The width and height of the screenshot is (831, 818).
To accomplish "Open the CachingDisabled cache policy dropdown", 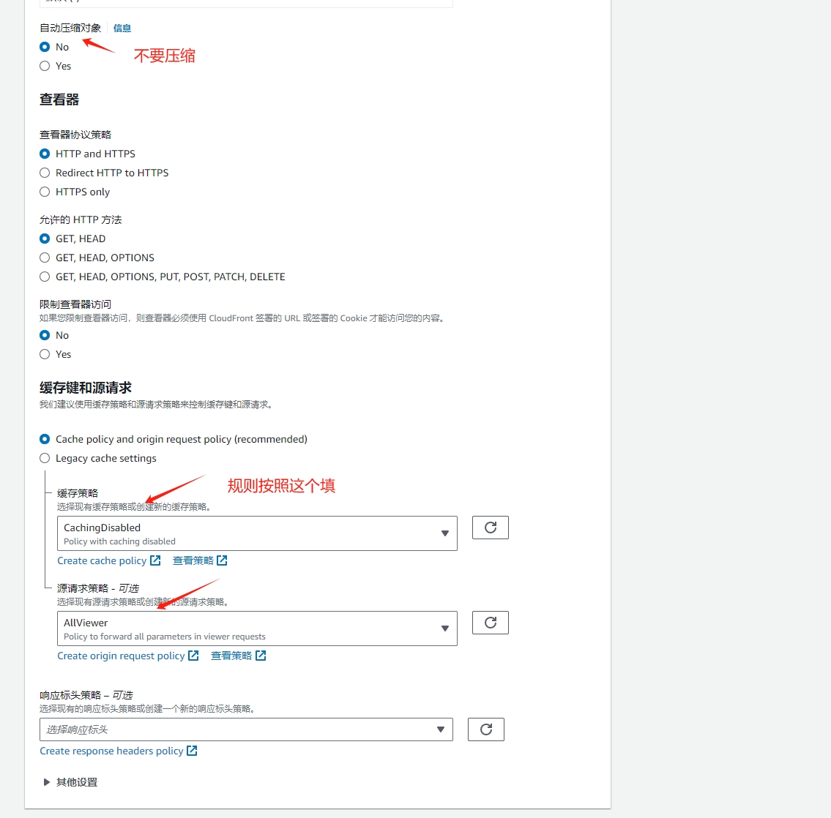I will pyautogui.click(x=257, y=533).
